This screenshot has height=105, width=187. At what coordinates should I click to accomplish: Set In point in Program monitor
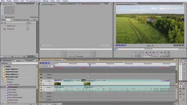click(x=132, y=52)
